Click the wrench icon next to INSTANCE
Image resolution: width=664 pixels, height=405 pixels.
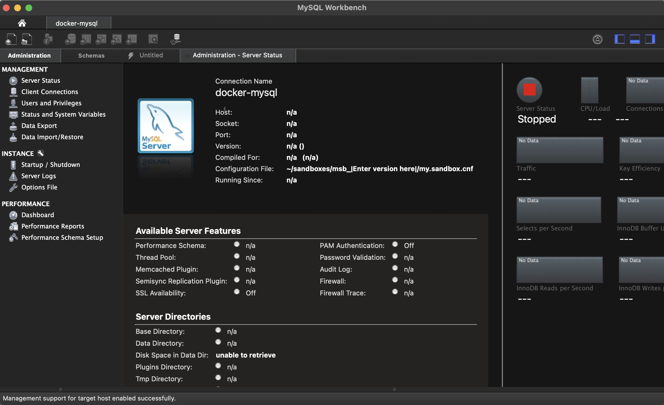coord(41,153)
